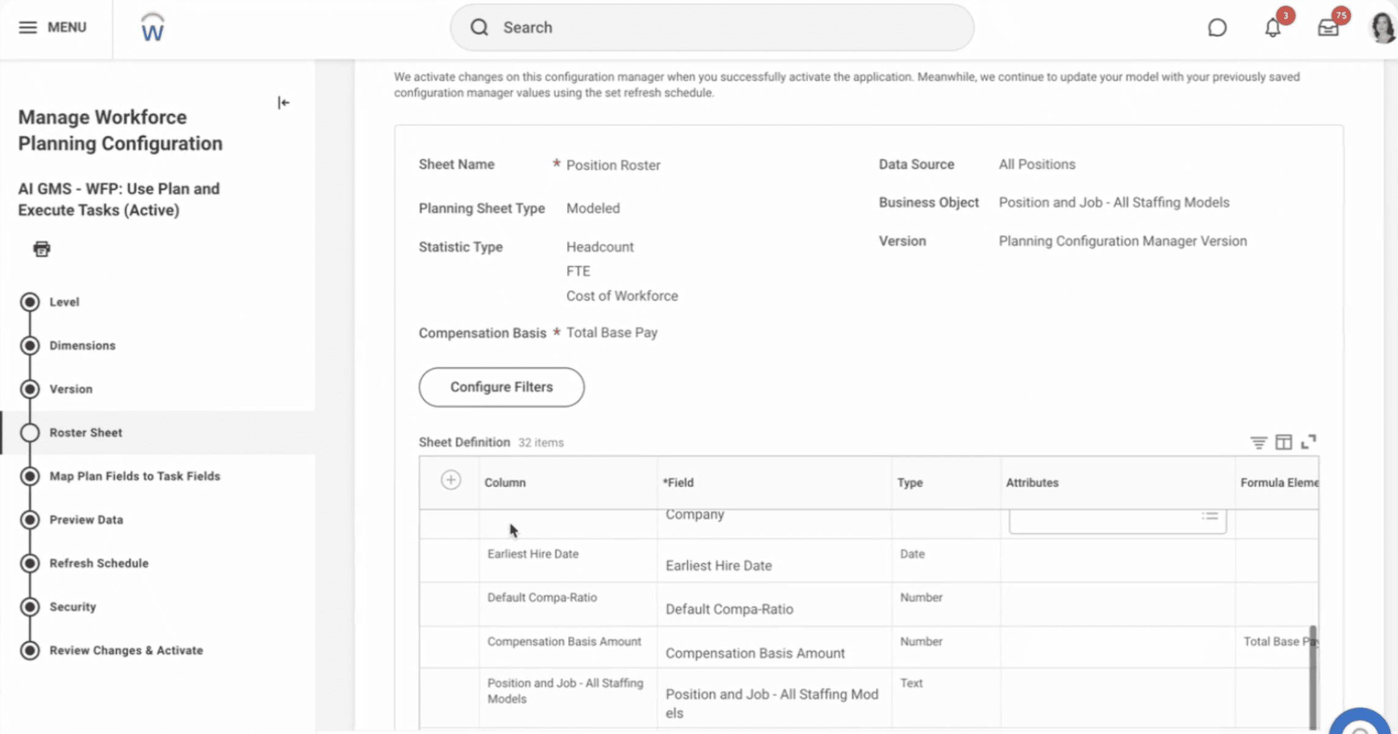Viewport: 1398px width, 734px height.
Task: Select the Level step circle
Action: coord(29,302)
